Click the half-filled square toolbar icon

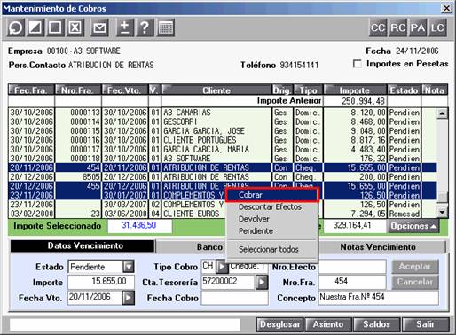(35, 27)
